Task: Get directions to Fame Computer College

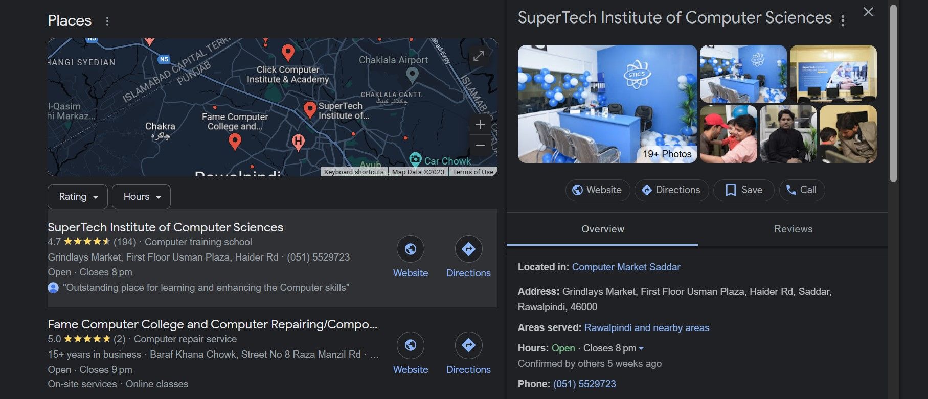Action: (x=468, y=345)
